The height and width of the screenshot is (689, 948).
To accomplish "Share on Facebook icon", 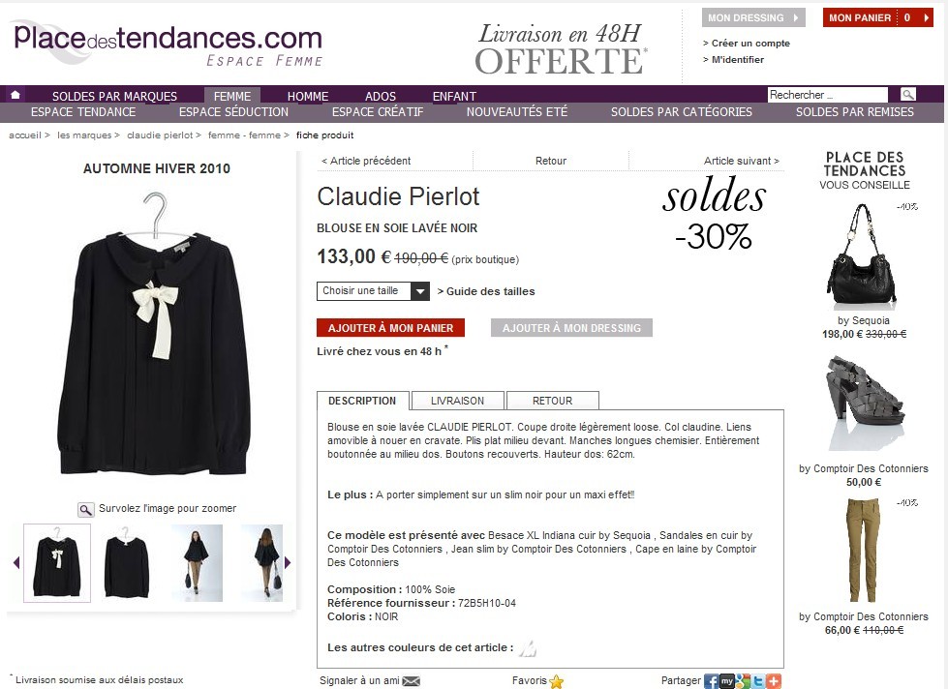I will (712, 681).
